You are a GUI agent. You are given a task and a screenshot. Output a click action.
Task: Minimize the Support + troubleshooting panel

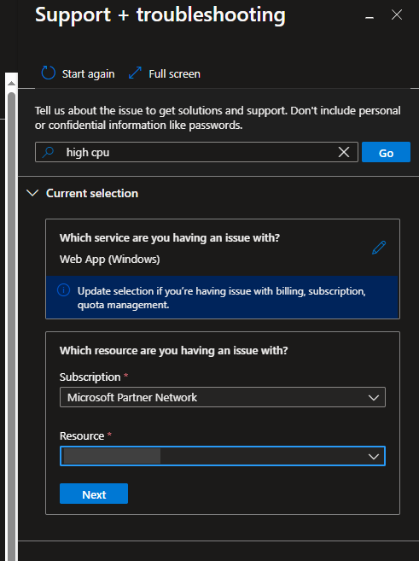coord(370,16)
